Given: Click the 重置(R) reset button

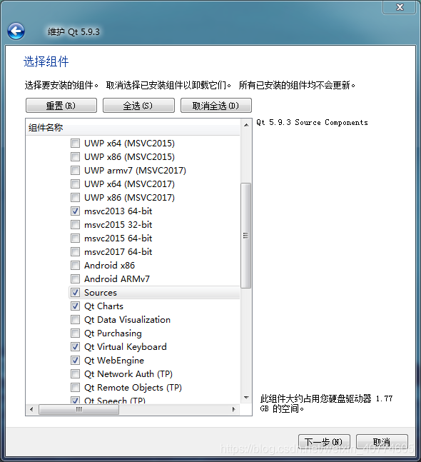Looking at the screenshot, I should click(61, 106).
